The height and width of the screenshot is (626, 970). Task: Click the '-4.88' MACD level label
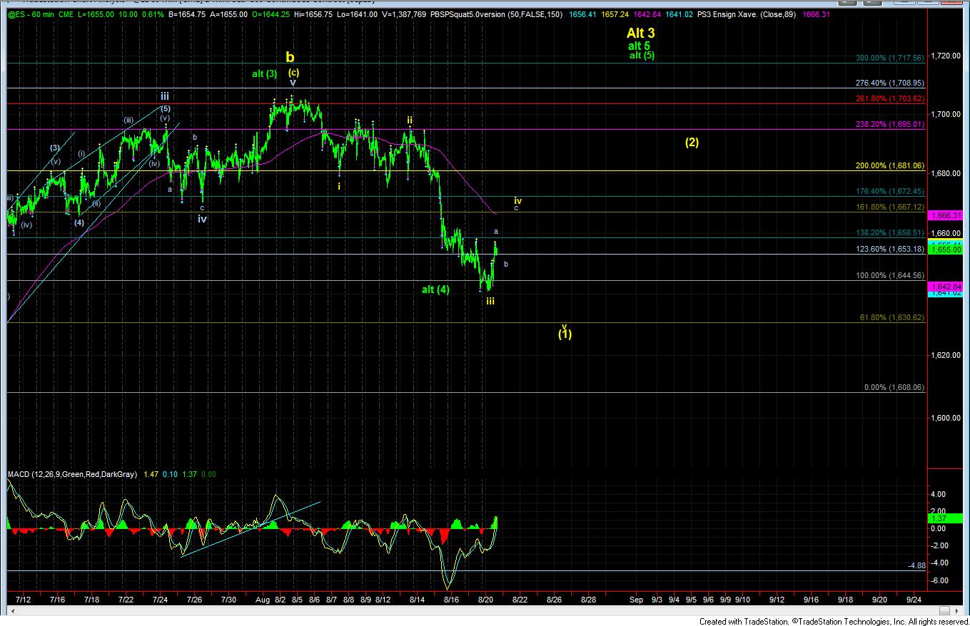916,566
